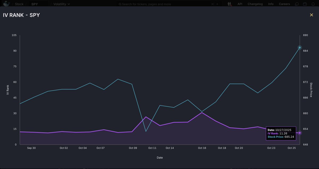
Task: Click the 690 tick on Stock Price axis
Action: (x=305, y=35)
